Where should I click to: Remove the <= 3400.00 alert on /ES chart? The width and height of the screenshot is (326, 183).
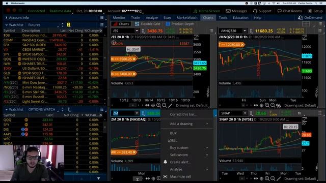134,74
